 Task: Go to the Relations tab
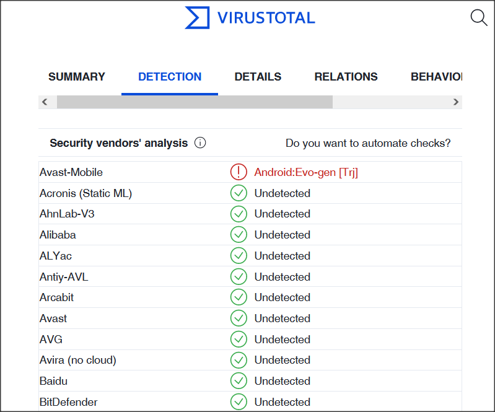click(346, 77)
